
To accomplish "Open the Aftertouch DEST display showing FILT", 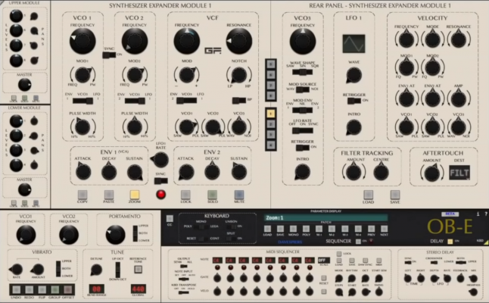I will 459,173.
